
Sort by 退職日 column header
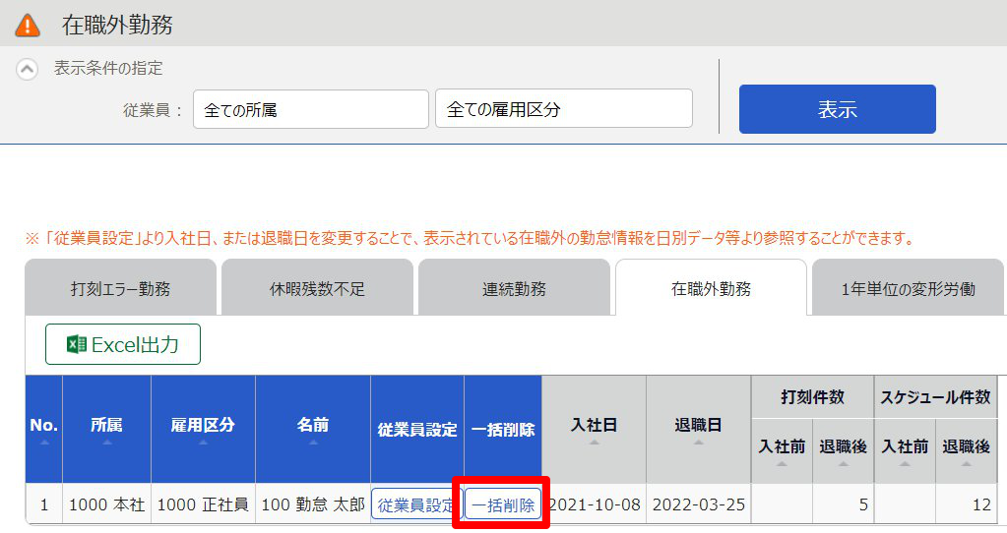[698, 429]
